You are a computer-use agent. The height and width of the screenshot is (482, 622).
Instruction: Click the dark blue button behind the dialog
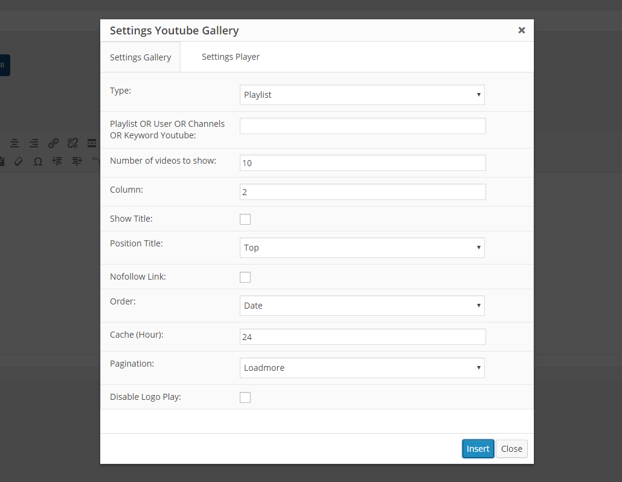(x=5, y=65)
